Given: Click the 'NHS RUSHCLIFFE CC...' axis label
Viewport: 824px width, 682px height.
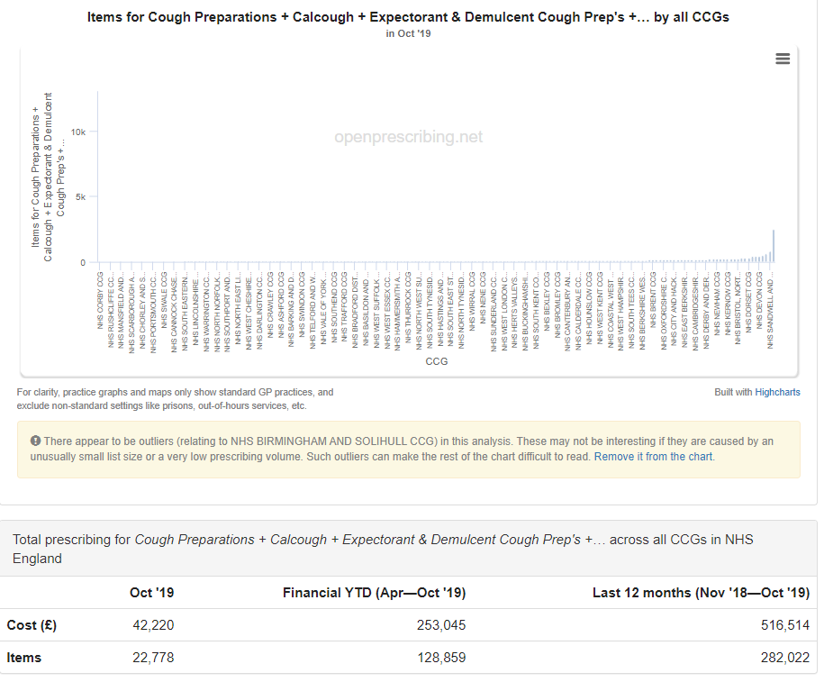Looking at the screenshot, I should (x=111, y=309).
